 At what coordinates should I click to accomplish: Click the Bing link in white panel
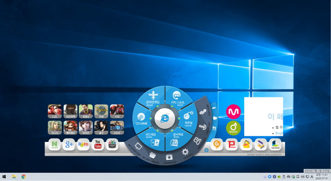click(x=278, y=133)
